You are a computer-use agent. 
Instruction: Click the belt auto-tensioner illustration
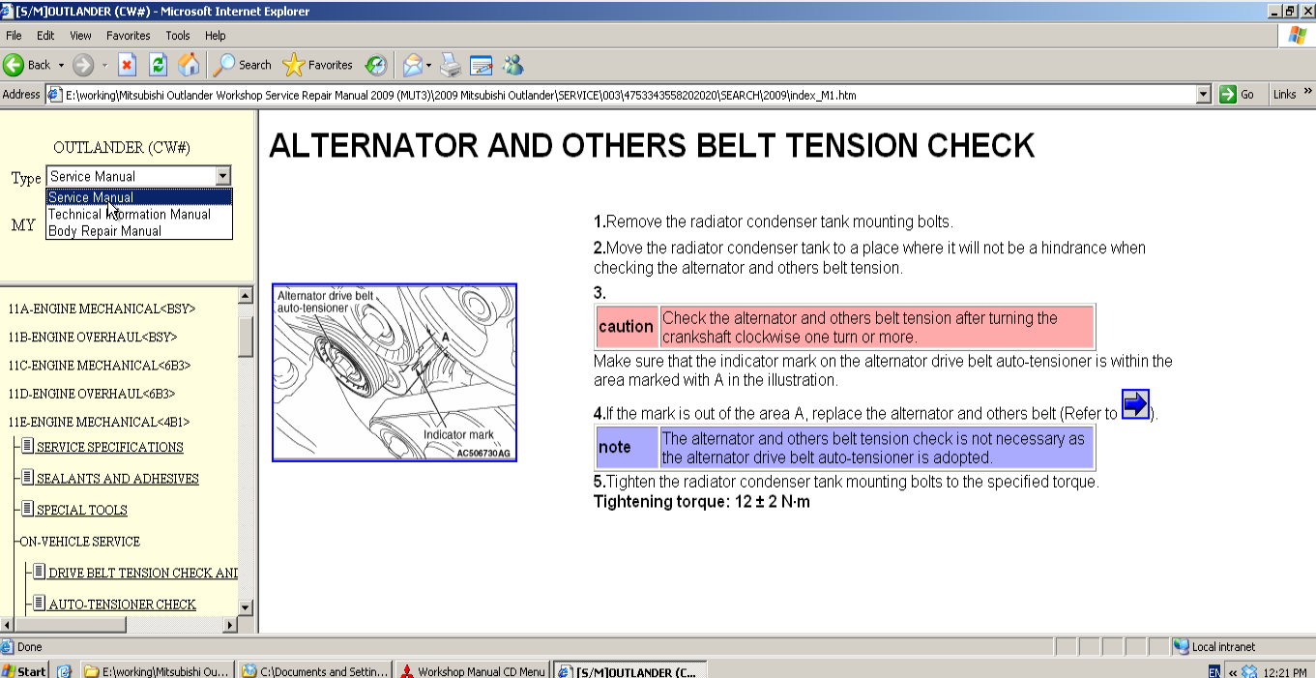pyautogui.click(x=395, y=372)
